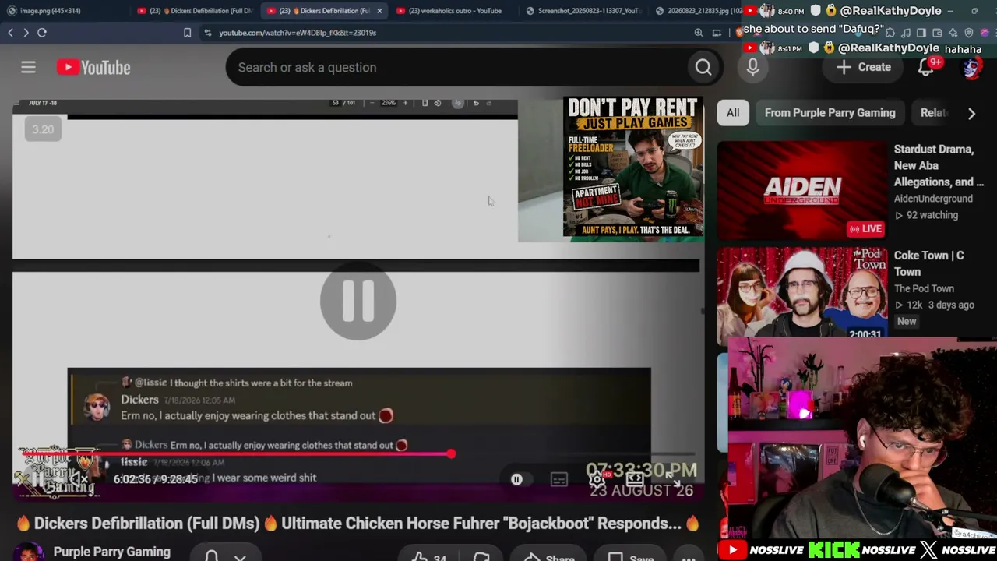Open the "Stardust Drama, New Aba Allegations" video title
The image size is (997, 561).
pos(939,165)
